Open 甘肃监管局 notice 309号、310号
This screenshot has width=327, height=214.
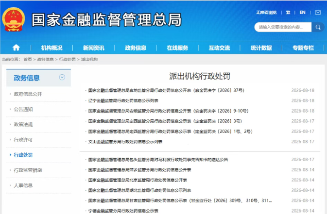180,201
